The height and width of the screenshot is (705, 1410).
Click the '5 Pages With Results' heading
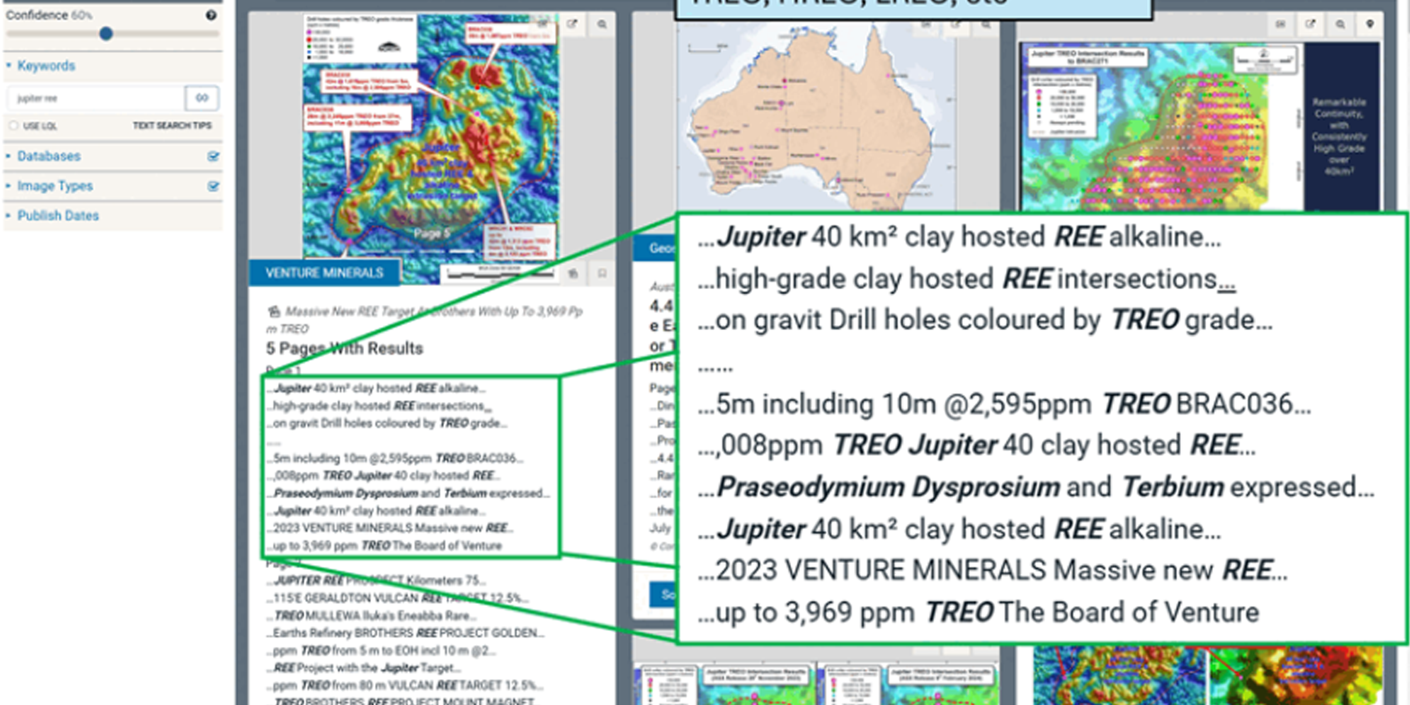344,348
